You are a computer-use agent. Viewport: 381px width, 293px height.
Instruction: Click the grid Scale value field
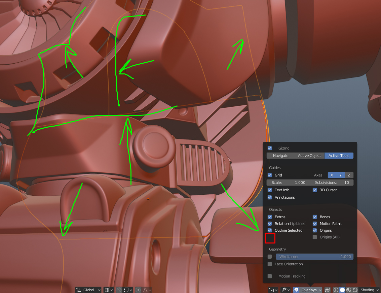pos(288,183)
